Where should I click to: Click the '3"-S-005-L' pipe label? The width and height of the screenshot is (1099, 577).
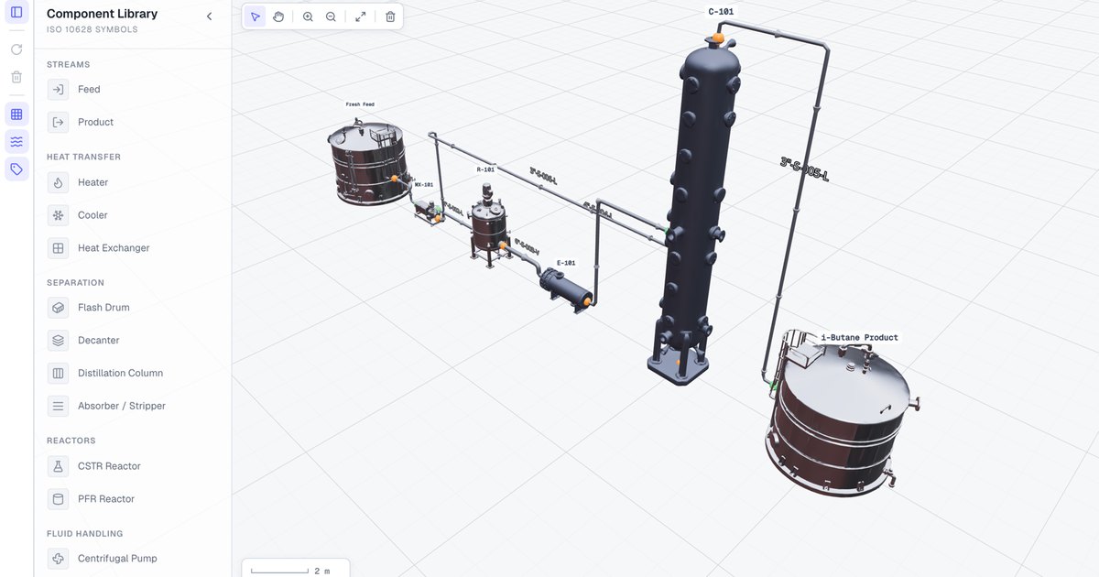pos(804,169)
